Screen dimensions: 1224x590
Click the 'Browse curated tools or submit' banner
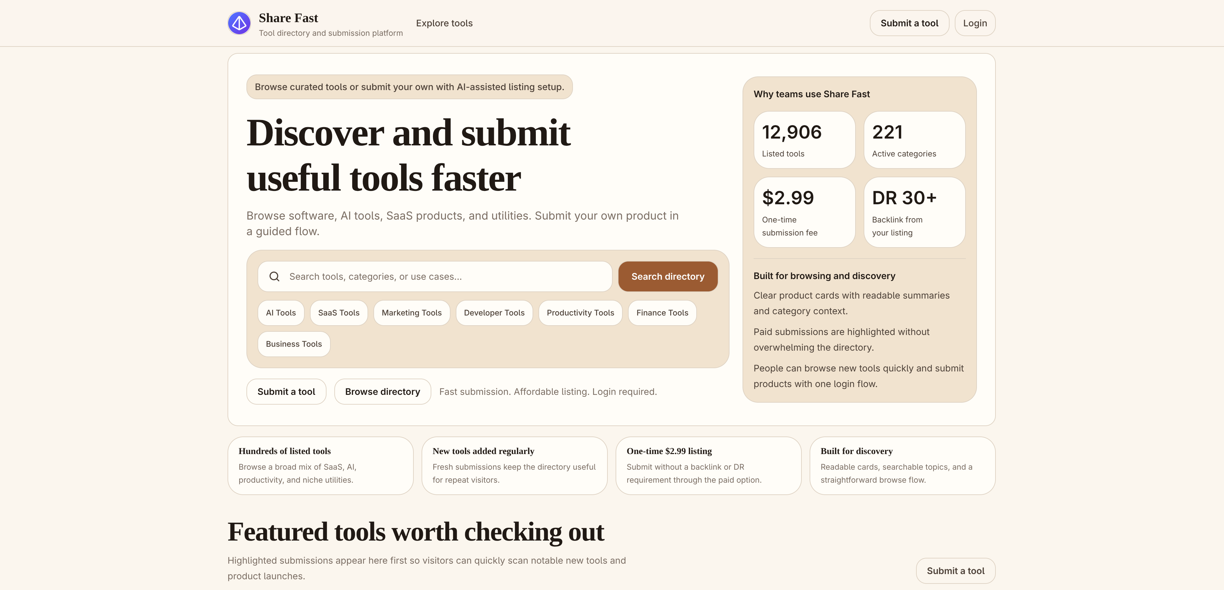tap(409, 87)
